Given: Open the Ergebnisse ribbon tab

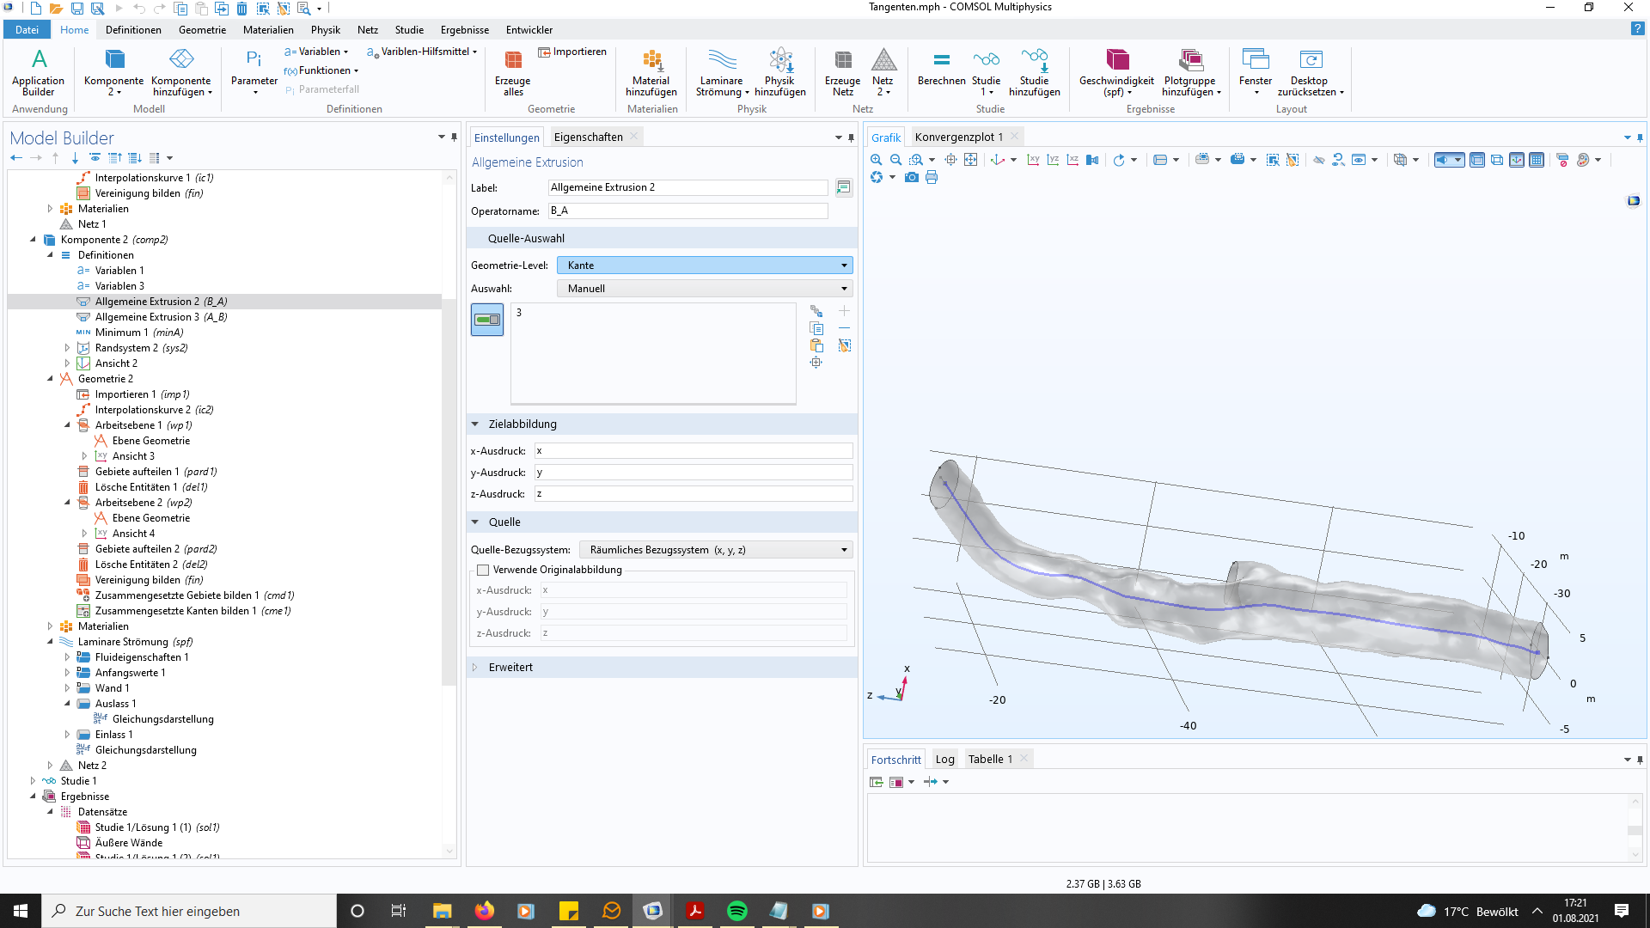Looking at the screenshot, I should [464, 30].
